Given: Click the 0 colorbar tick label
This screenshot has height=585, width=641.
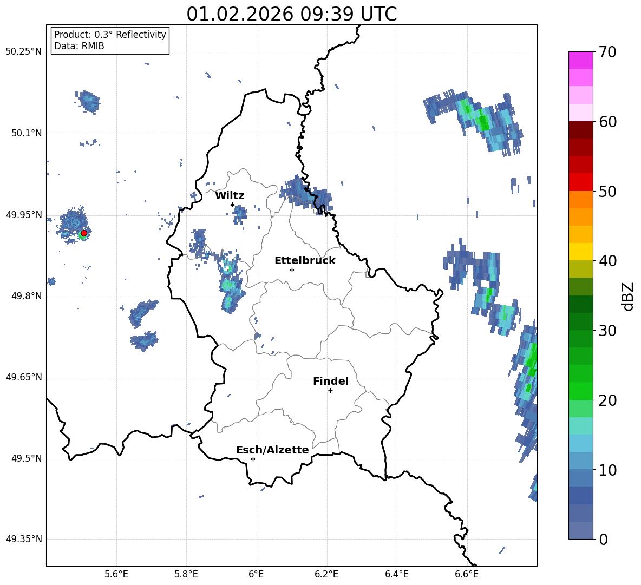Looking at the screenshot, I should (x=603, y=540).
